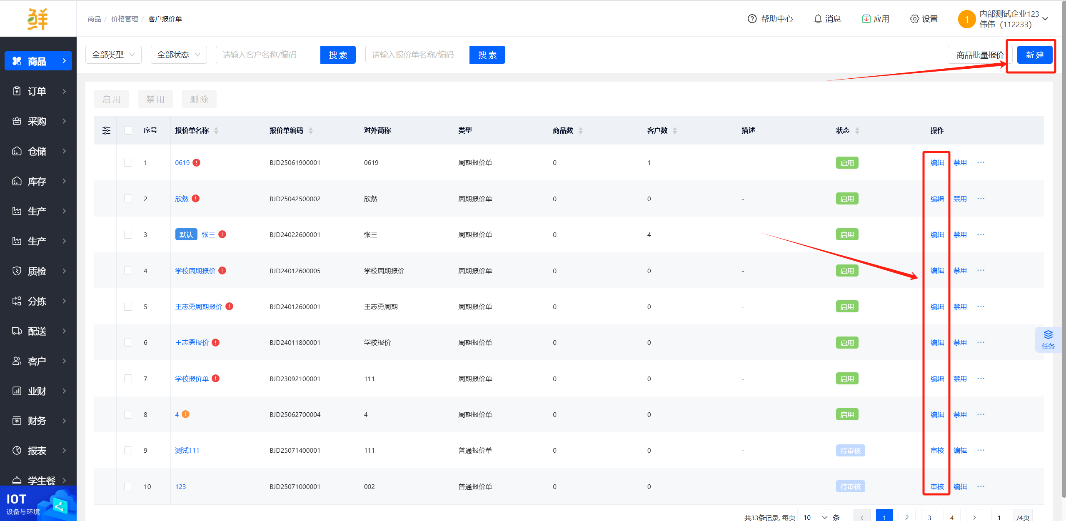Click the 订单 sidebar icon
The height and width of the screenshot is (521, 1066).
click(x=17, y=91)
